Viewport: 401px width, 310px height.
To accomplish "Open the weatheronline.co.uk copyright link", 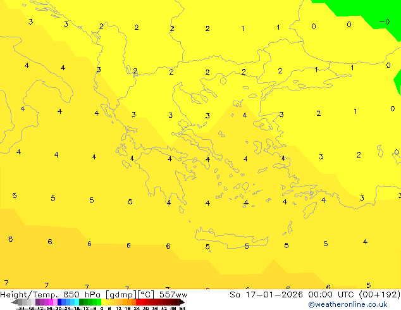I will [x=348, y=305].
